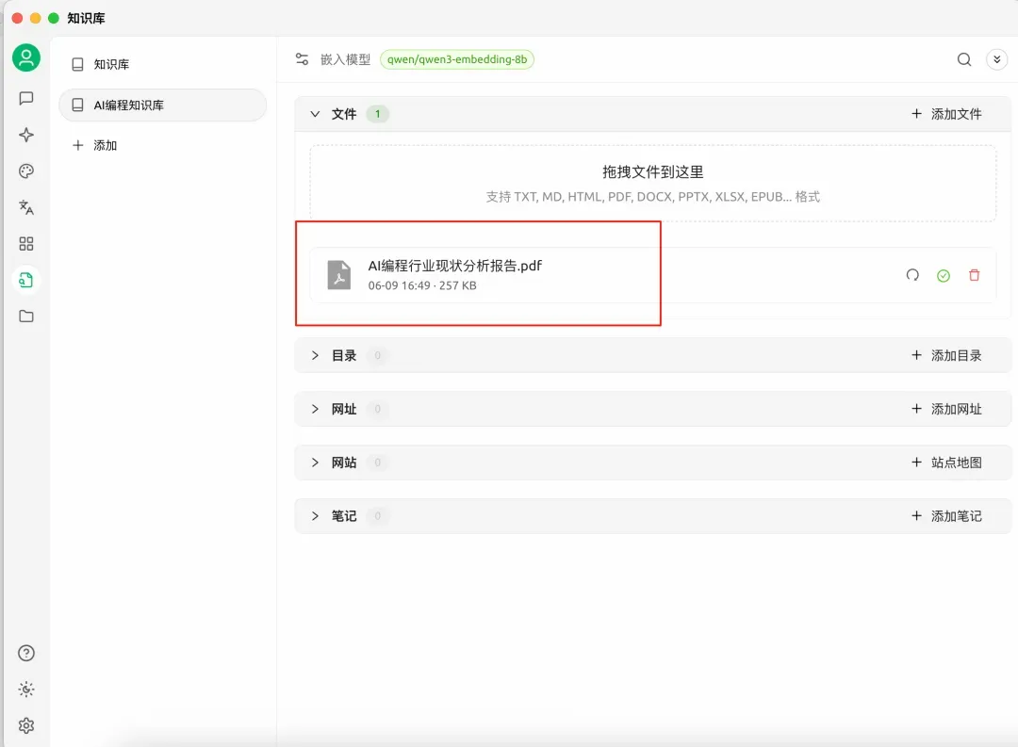The width and height of the screenshot is (1018, 747).
Task: Refresh the AI编程行业现状分析报告.pdf file
Action: 912,275
